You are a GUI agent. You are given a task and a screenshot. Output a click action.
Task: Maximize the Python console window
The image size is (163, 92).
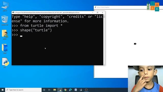[x=98, y=13]
